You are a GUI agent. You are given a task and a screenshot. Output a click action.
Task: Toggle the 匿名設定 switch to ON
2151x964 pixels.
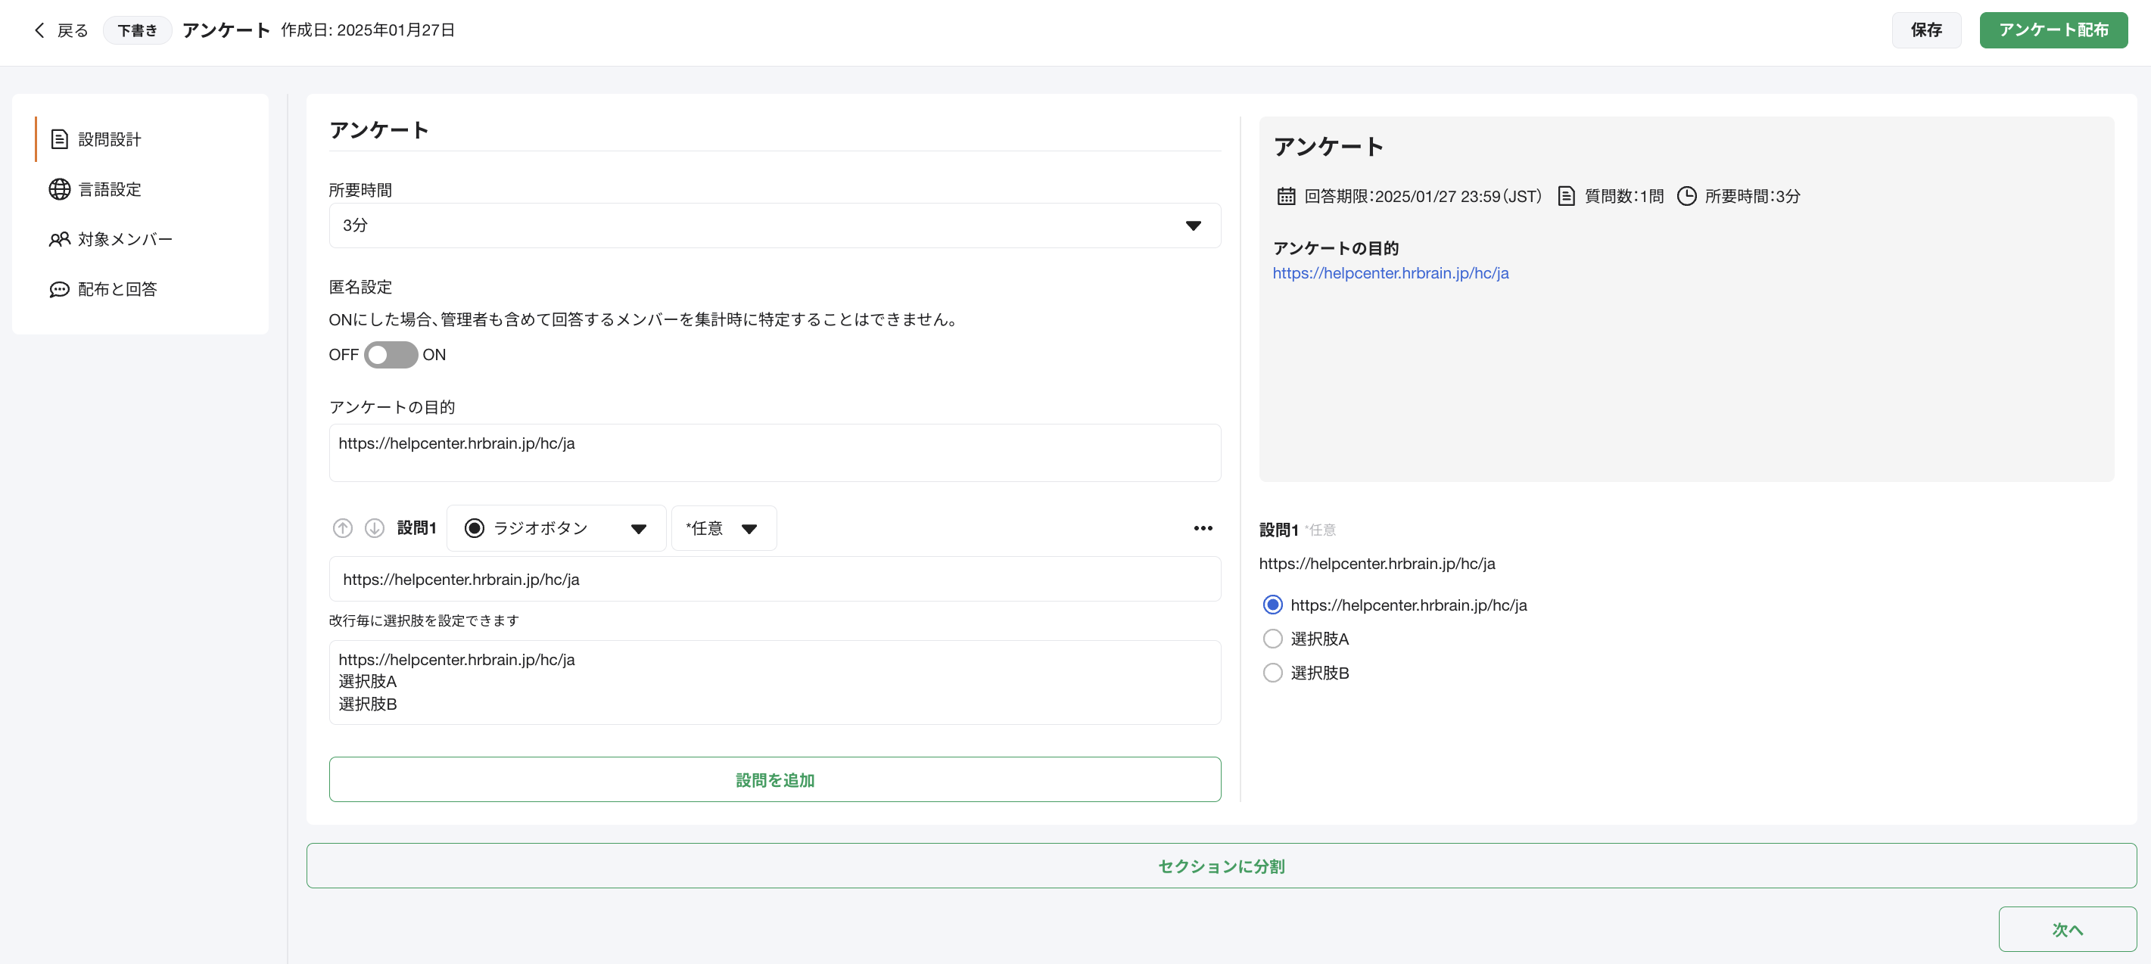tap(391, 355)
